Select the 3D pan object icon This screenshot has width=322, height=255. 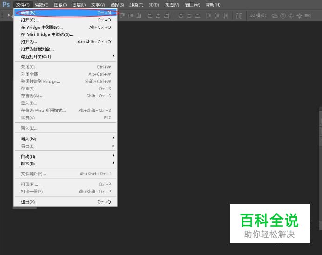(291, 15)
